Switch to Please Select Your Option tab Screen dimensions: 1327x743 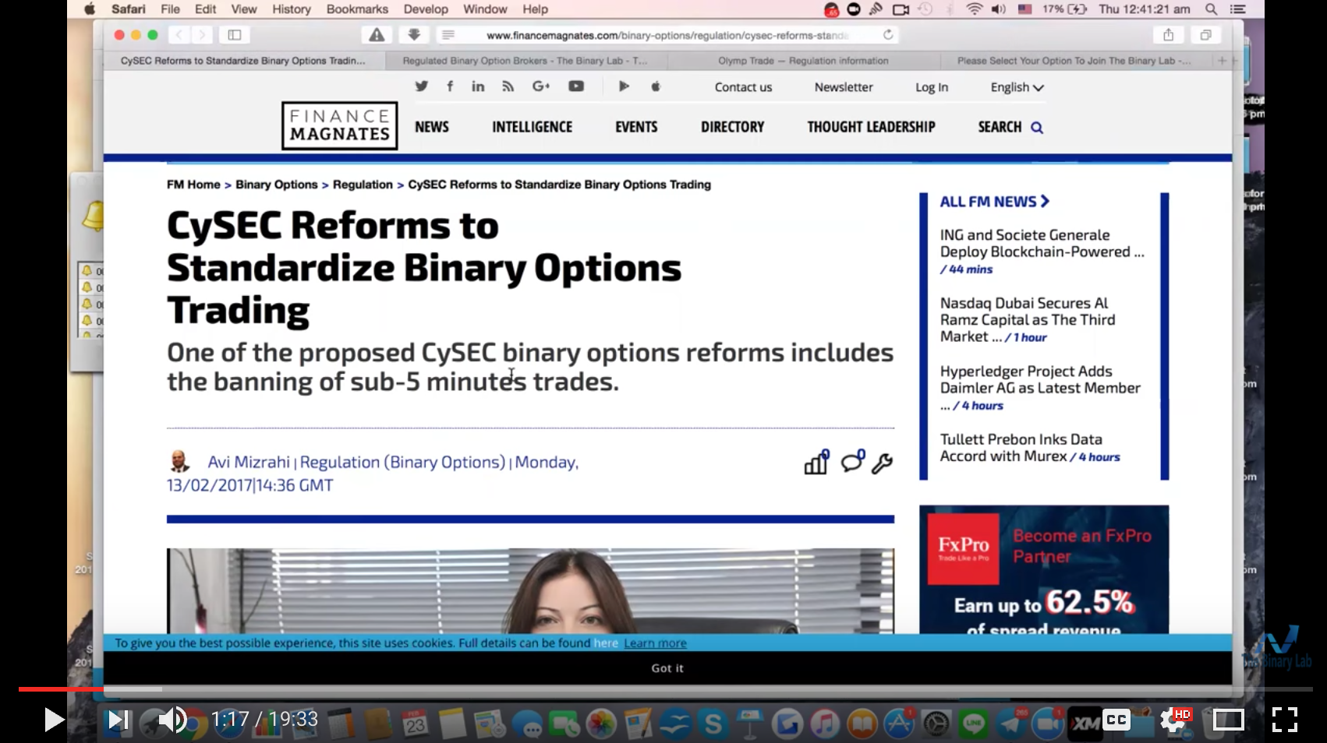(1074, 61)
